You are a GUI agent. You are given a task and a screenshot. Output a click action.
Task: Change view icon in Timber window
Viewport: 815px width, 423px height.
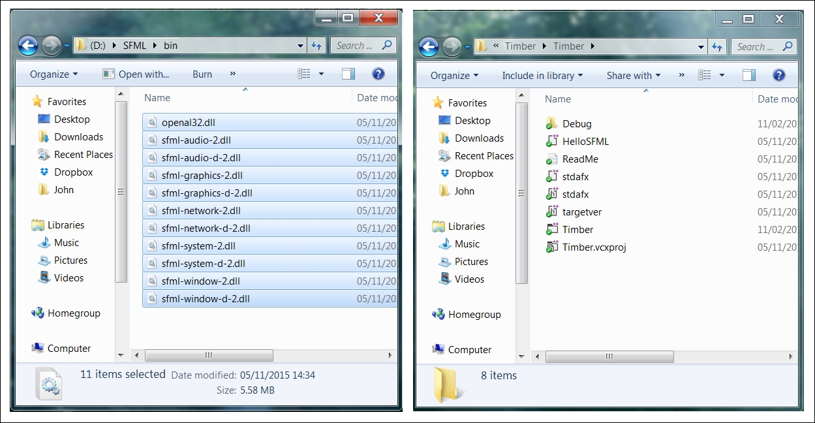[705, 75]
